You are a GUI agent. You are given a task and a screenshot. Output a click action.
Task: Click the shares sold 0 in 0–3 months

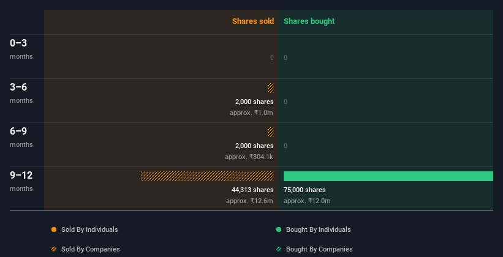coord(272,58)
